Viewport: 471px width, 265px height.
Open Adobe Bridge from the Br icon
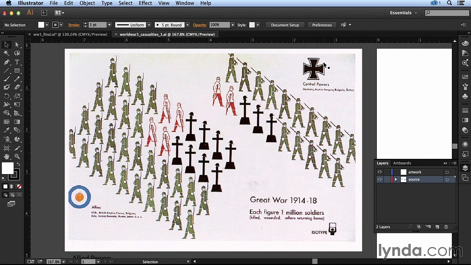click(x=44, y=13)
